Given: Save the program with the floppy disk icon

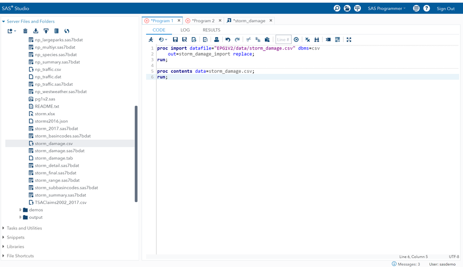Looking at the screenshot, I should tap(175, 40).
